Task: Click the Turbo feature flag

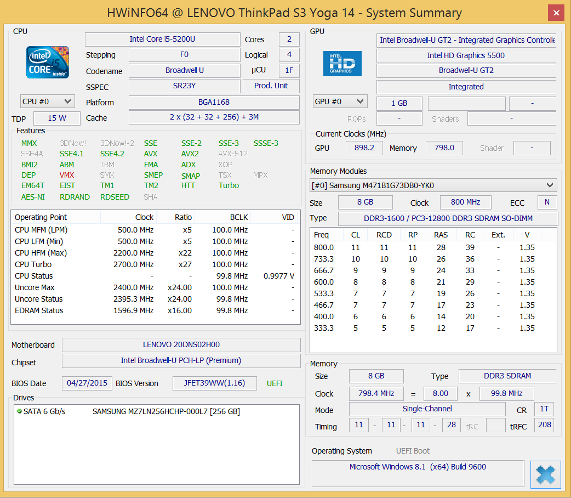Action: 229,185
